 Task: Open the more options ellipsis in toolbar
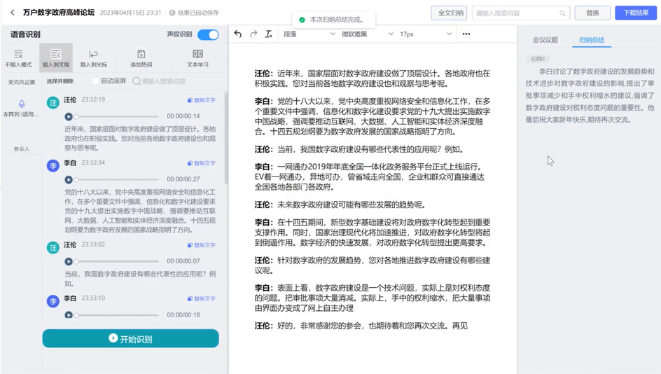click(x=466, y=34)
